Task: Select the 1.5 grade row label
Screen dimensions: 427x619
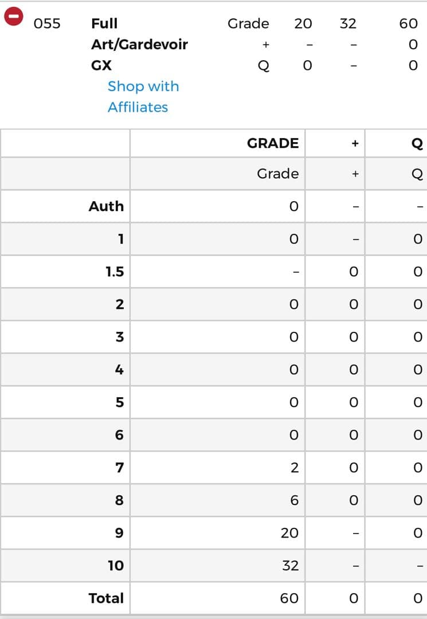Action: [x=115, y=272]
